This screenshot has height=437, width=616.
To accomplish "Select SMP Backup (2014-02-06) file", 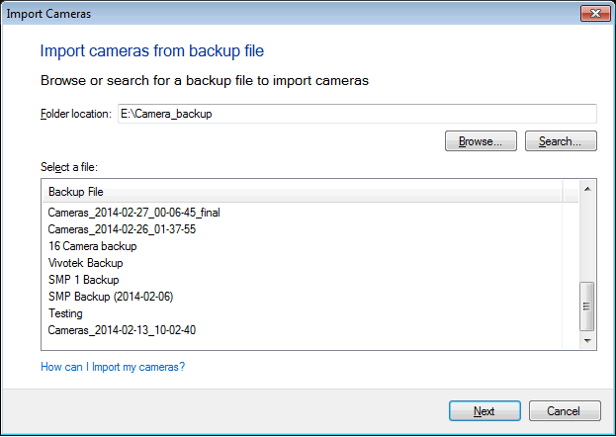I will 110,297.
